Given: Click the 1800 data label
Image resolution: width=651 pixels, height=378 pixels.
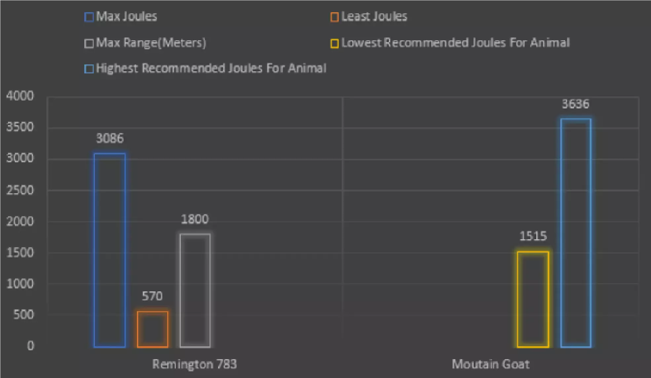Looking at the screenshot, I should 195,219.
